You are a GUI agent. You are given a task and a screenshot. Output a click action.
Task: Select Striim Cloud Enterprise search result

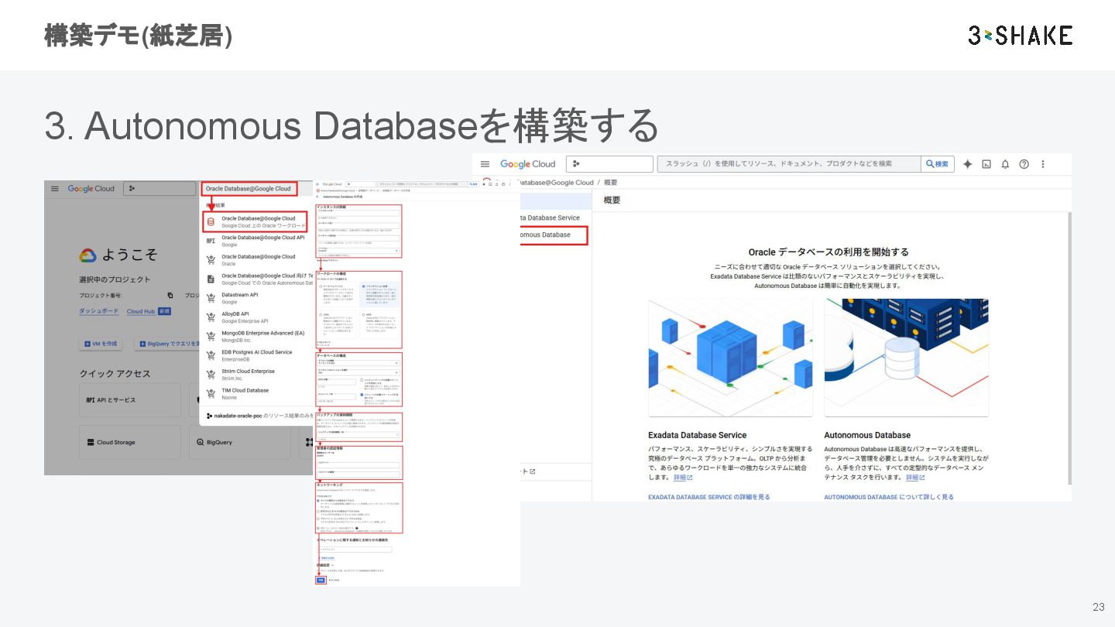coord(258,375)
